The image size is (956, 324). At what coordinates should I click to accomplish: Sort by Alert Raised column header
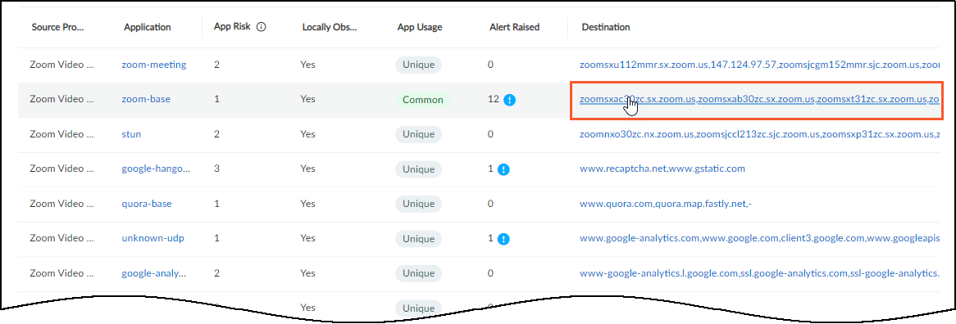click(514, 27)
